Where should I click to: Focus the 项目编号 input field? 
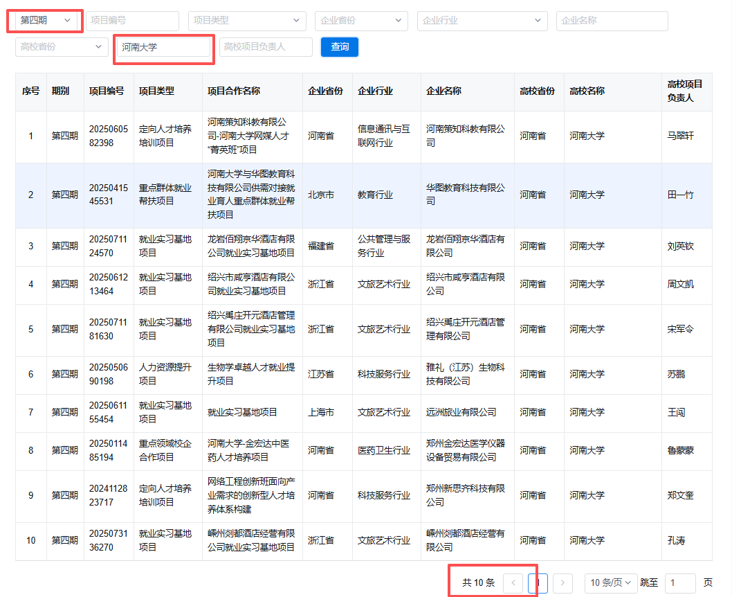133,21
